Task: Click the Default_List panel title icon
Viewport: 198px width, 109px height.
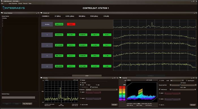Action: point(42,13)
